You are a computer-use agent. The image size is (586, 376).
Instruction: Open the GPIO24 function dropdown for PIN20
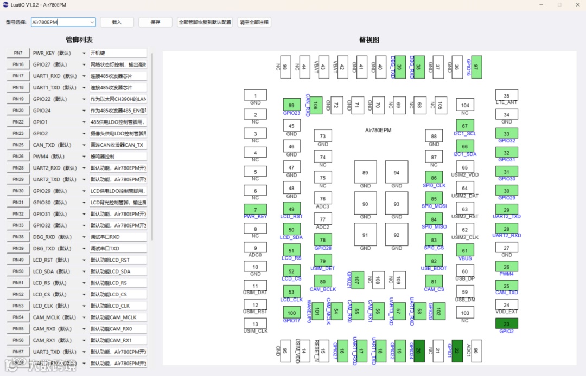(84, 111)
